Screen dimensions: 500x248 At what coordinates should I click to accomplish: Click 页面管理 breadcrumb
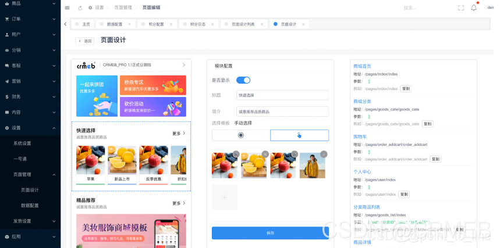123,8
